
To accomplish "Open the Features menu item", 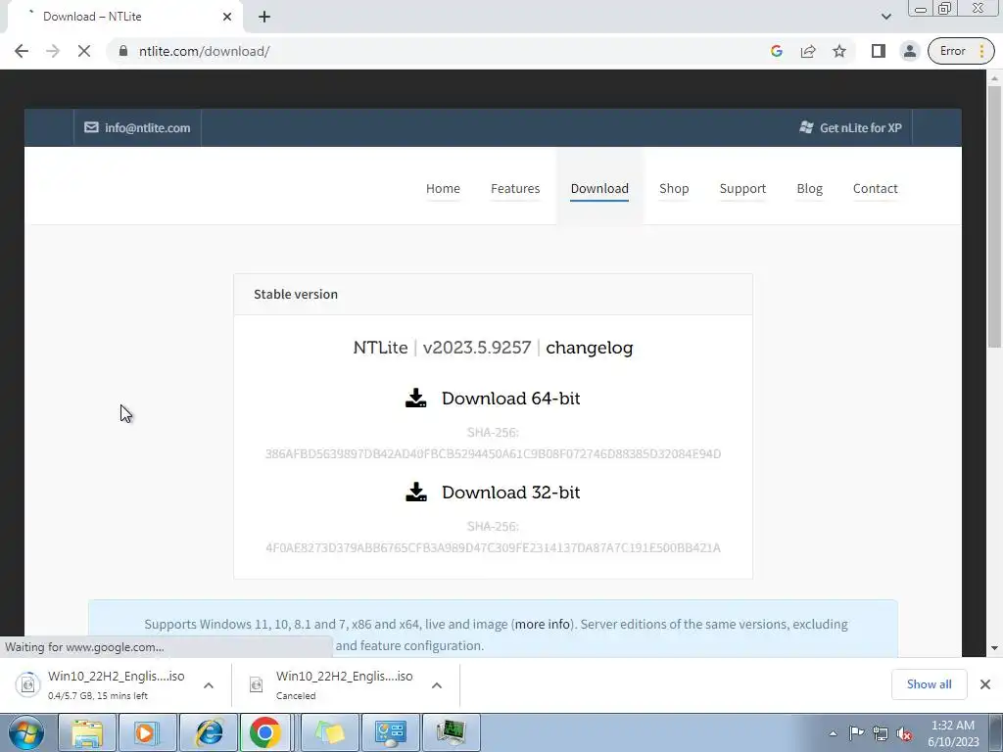I will [x=515, y=189].
